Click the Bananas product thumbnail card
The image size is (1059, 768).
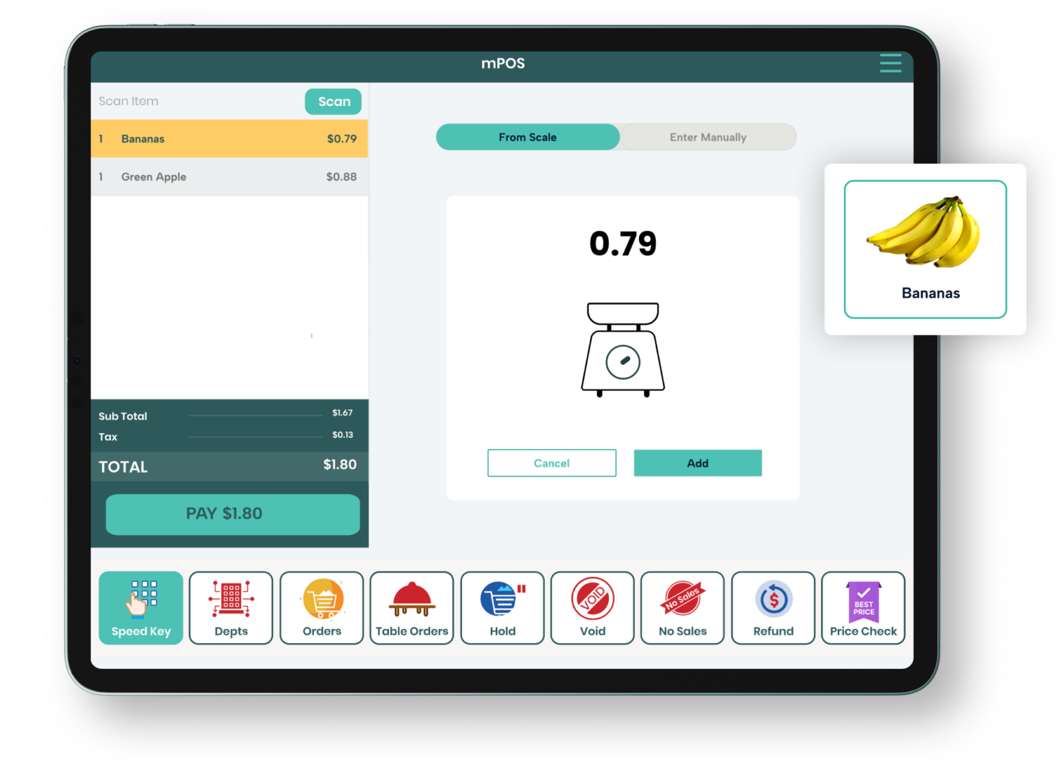(925, 250)
